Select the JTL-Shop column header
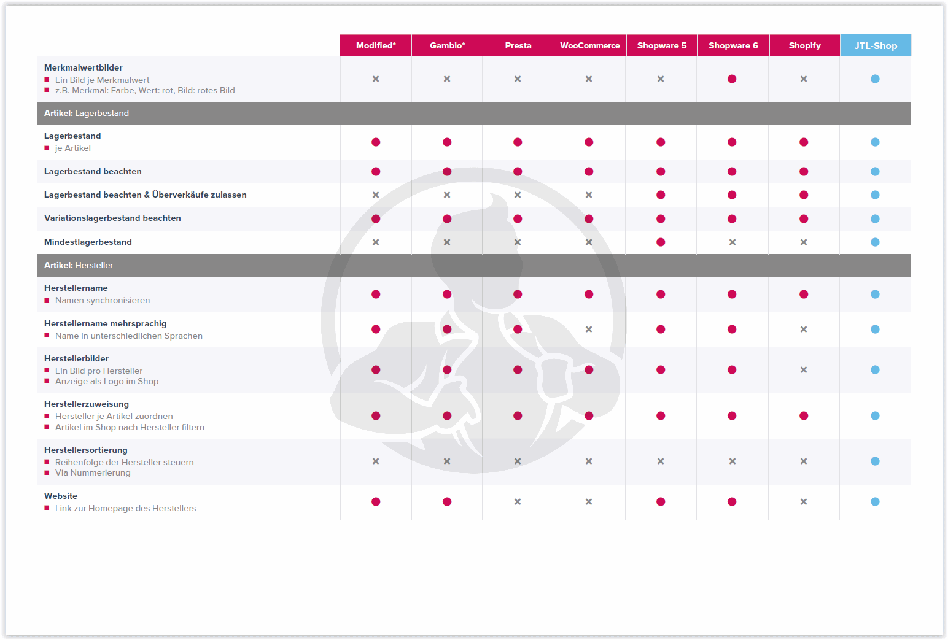Viewport: 948px width, 640px height. (876, 45)
